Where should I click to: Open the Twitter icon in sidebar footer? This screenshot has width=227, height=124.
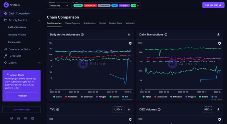click(12, 118)
